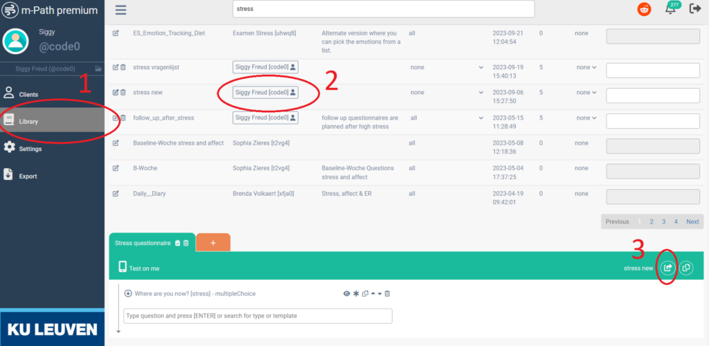
Task: Open the hamburger menu icon
Action: (121, 10)
